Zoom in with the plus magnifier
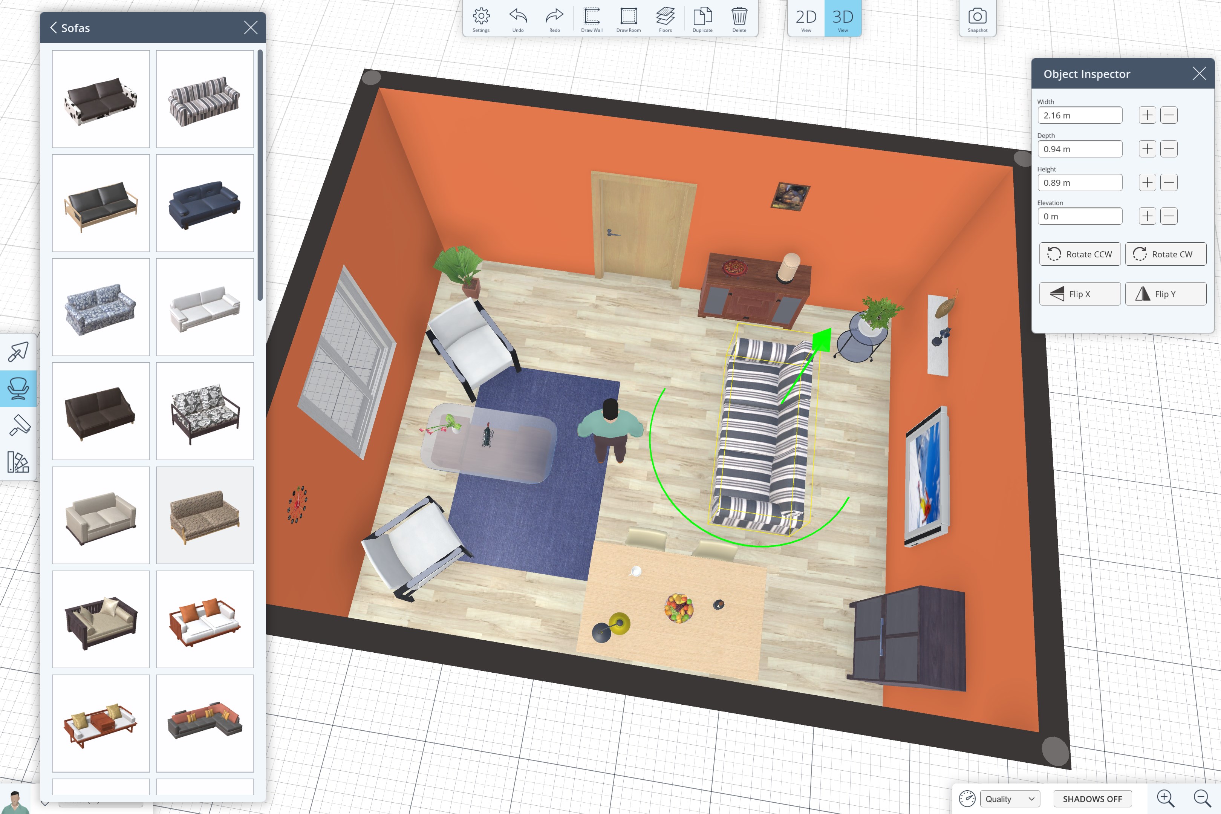1221x814 pixels. (x=1166, y=799)
